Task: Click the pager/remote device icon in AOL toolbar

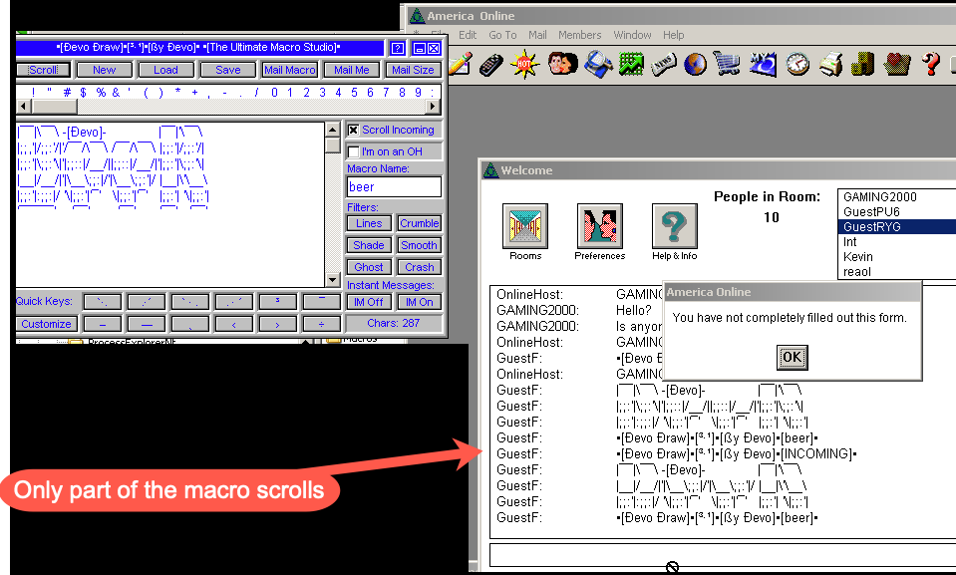Action: (491, 65)
